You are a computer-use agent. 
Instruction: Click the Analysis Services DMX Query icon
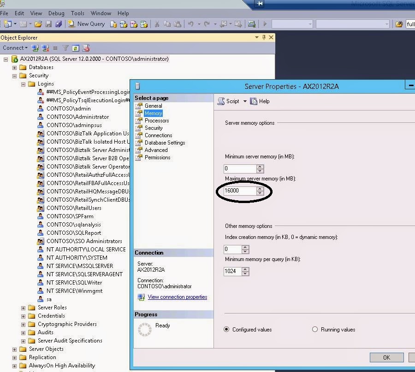tap(134, 24)
